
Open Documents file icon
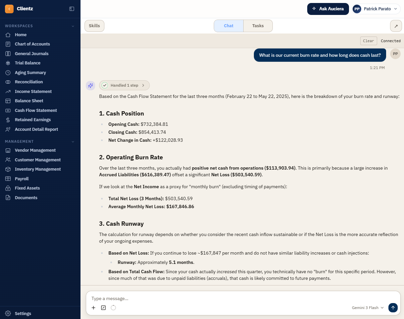(x=8, y=198)
